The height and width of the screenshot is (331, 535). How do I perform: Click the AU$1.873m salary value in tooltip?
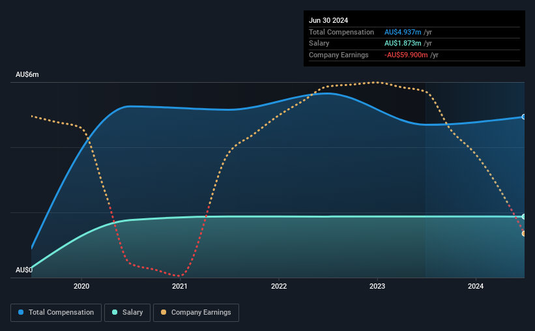point(403,44)
